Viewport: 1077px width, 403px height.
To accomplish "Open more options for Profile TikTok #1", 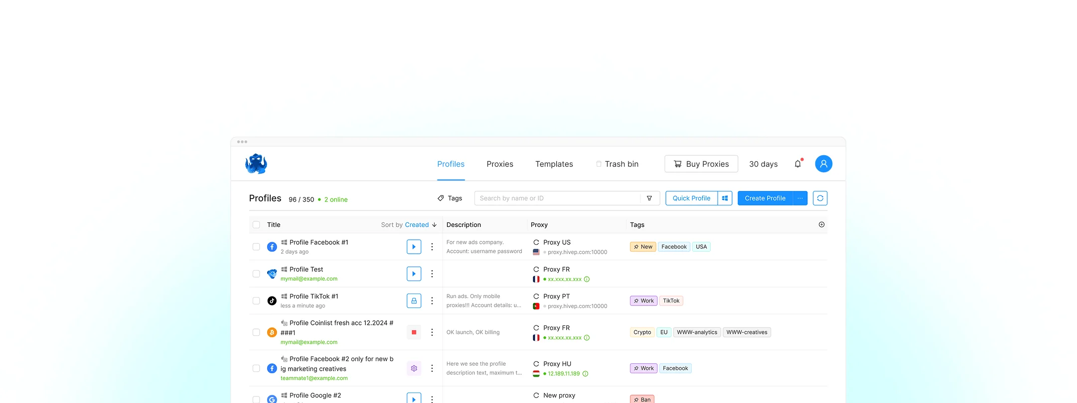I will (x=432, y=301).
